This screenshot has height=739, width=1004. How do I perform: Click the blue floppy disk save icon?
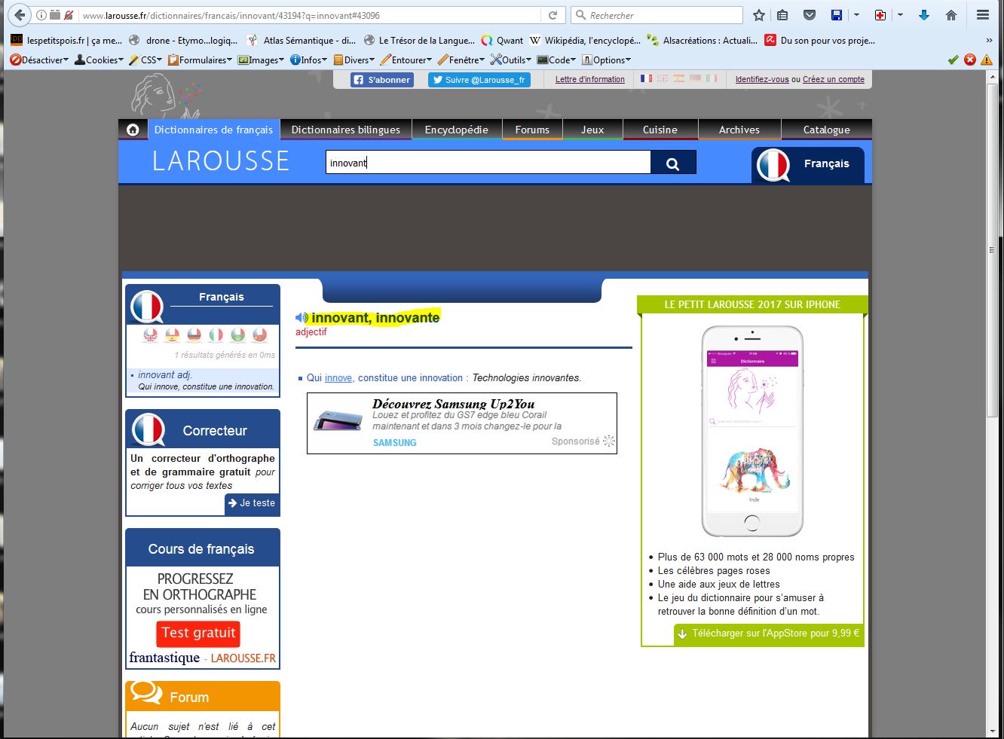837,15
